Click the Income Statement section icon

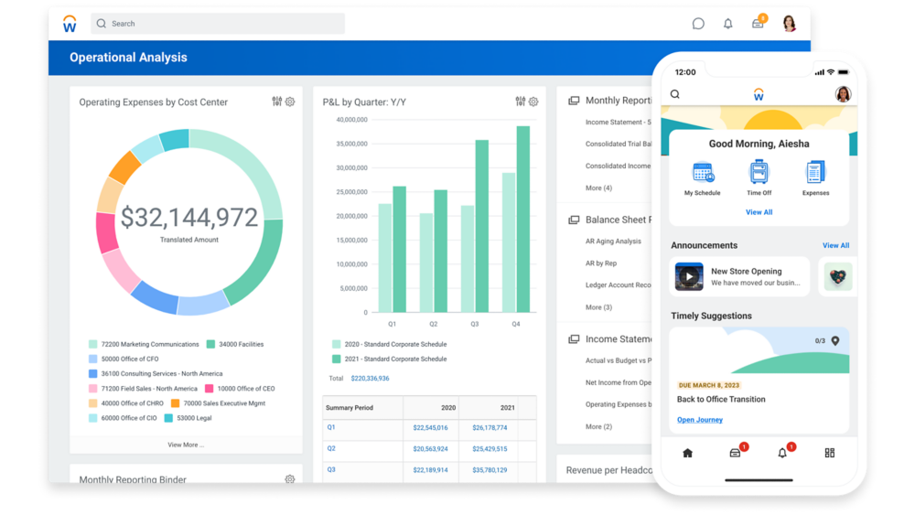pyautogui.click(x=574, y=338)
